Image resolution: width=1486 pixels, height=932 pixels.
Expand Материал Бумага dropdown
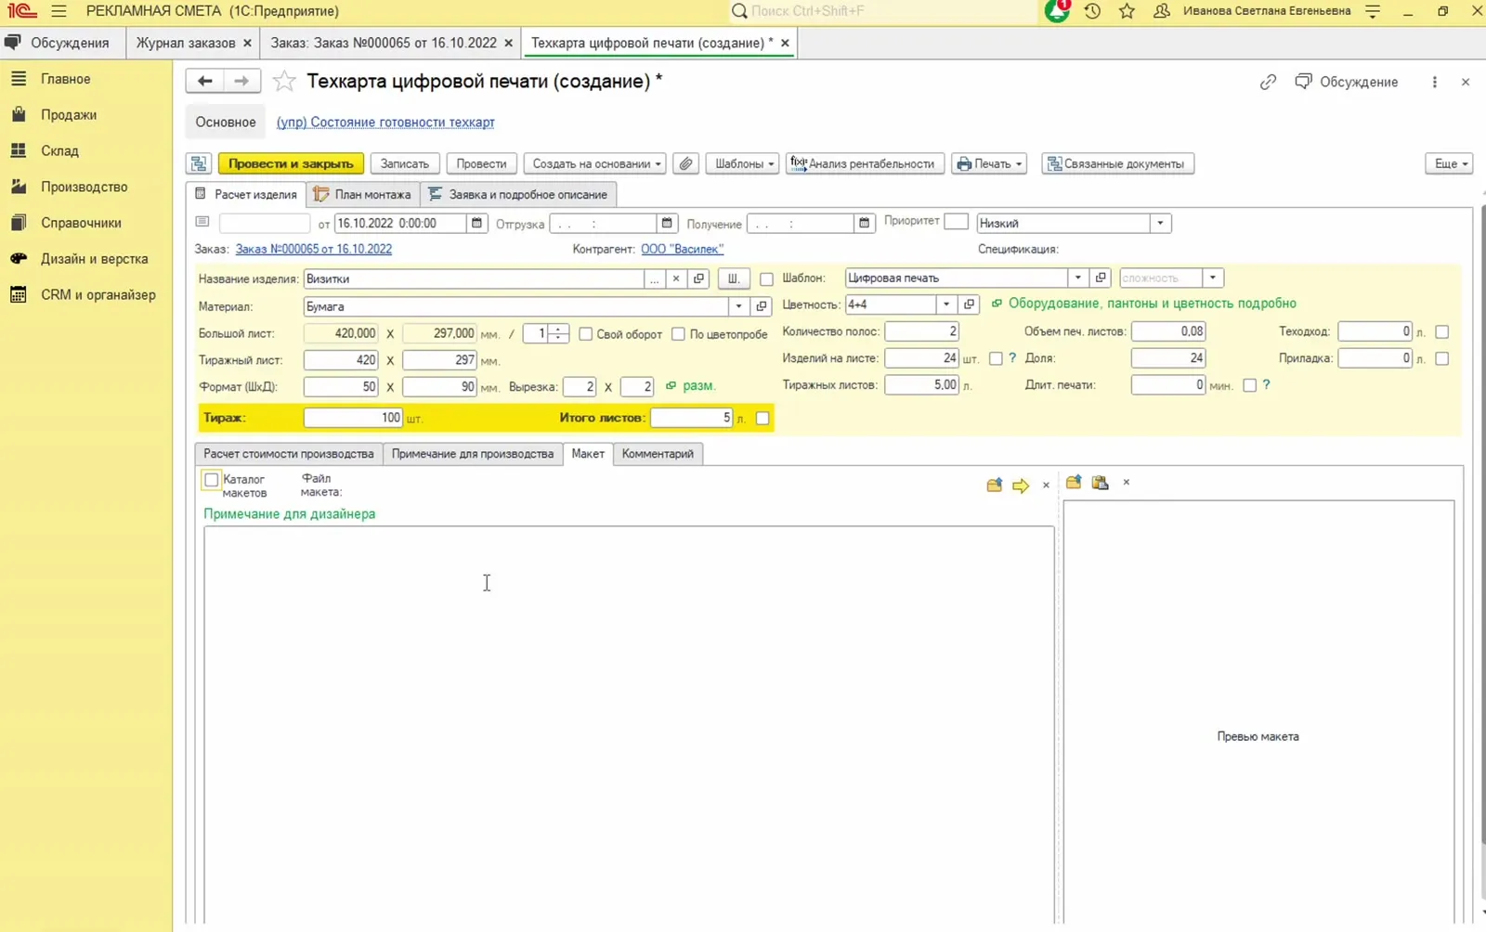[738, 306]
